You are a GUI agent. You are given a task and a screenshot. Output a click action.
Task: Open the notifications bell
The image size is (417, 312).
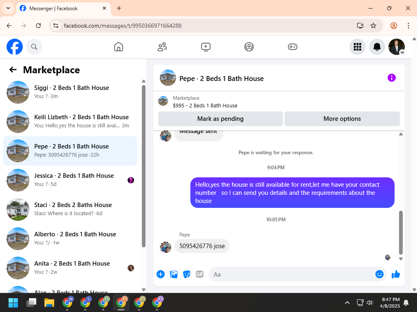377,47
